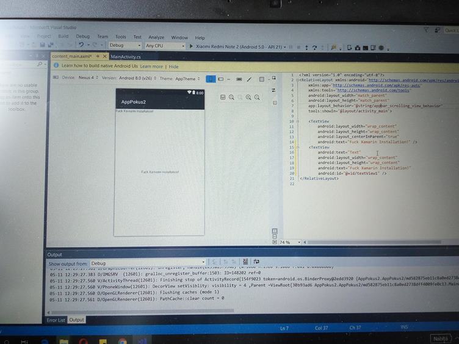Click the archive/lock toolbar icon
Screen dimensions: 459x344
click(x=358, y=48)
